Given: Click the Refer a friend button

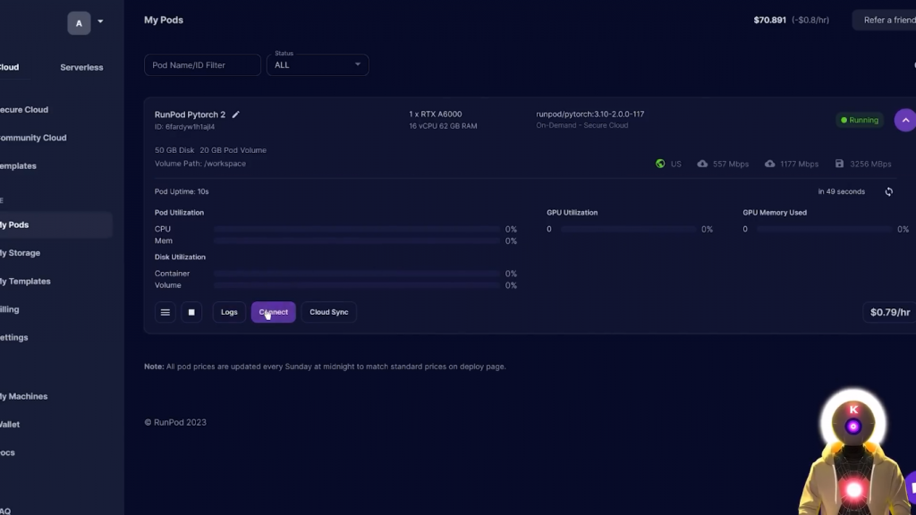Looking at the screenshot, I should click(886, 20).
